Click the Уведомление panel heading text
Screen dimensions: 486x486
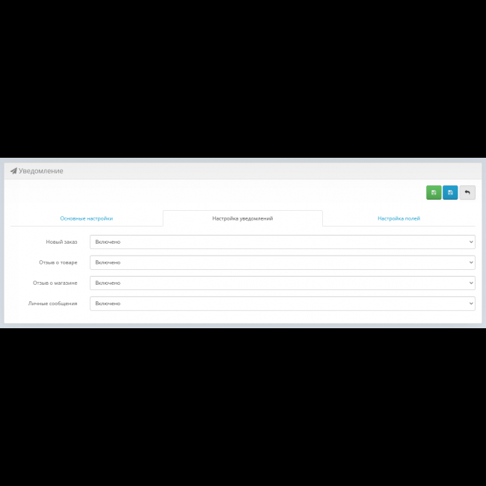(41, 171)
